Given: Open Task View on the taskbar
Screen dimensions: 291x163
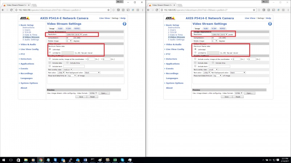Looking at the screenshot, I should click(x=11, y=160).
